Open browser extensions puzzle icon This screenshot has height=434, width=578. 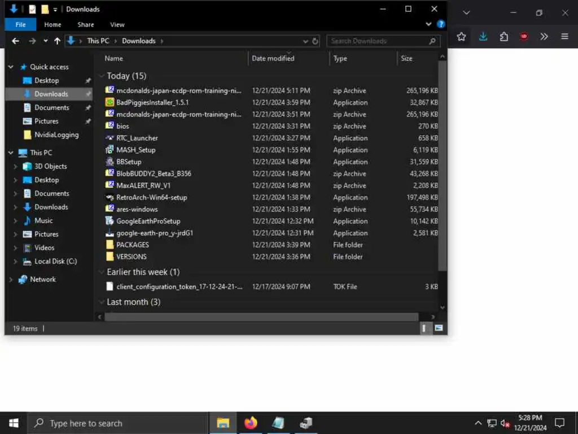[503, 37]
